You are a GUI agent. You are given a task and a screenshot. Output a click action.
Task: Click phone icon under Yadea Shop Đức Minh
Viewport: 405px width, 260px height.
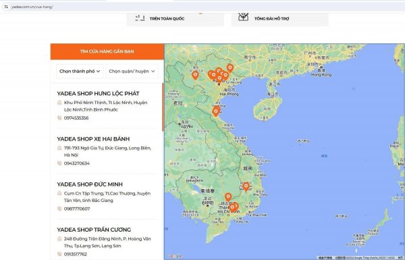tap(59, 209)
